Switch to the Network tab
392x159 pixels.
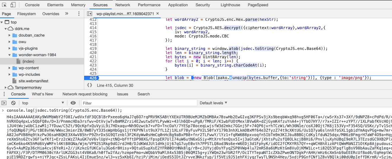pos(123,5)
